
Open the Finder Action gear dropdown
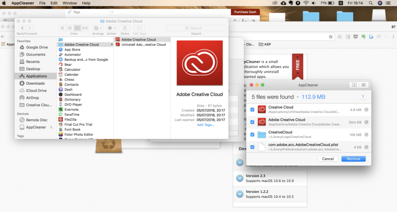(x=112, y=28)
